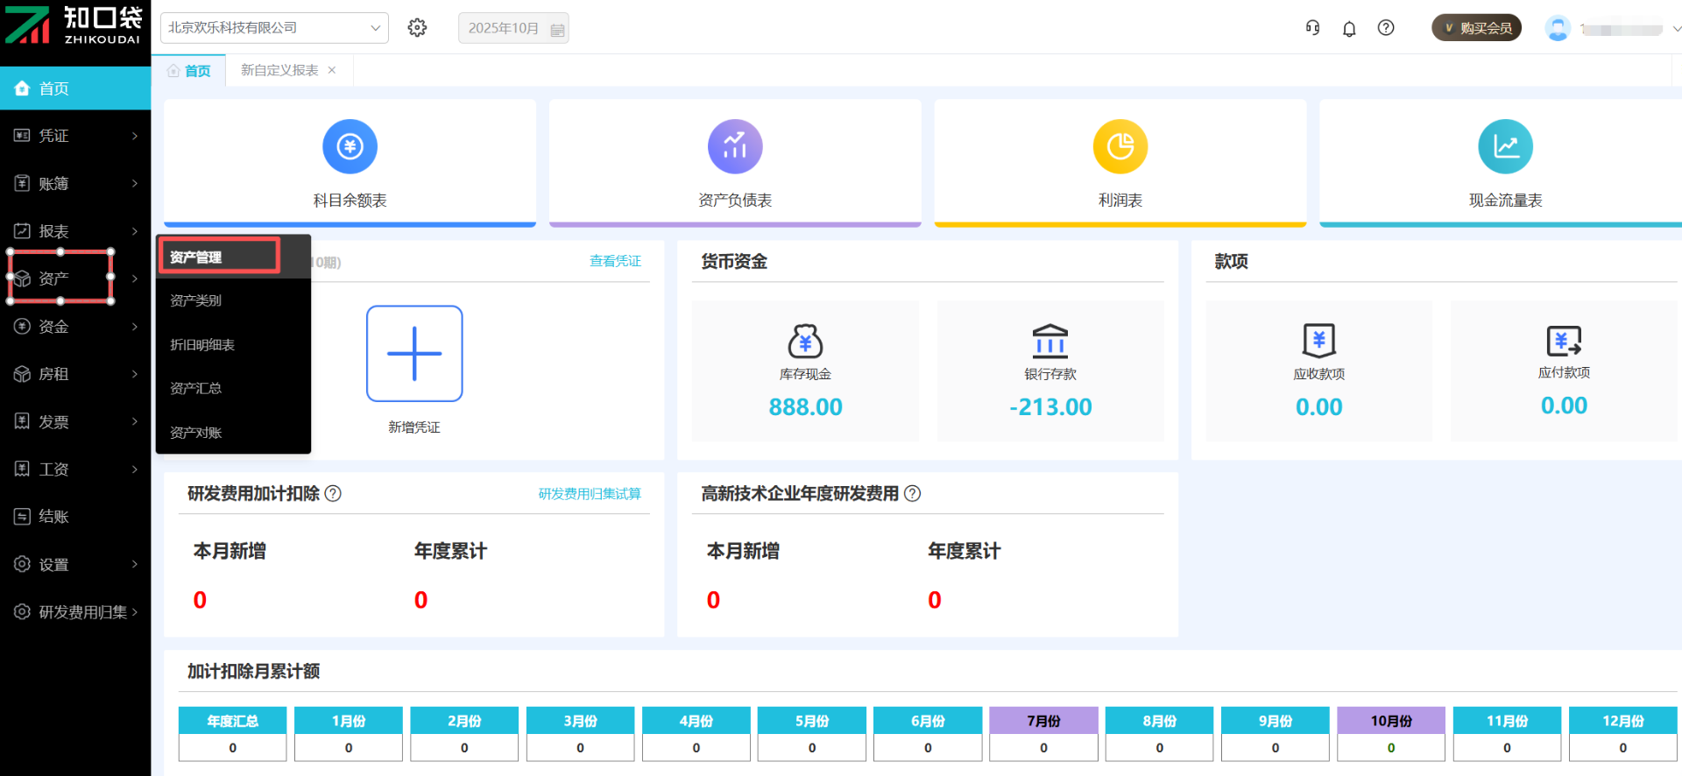Select 折旧明细表 in the submenu

[x=202, y=345]
